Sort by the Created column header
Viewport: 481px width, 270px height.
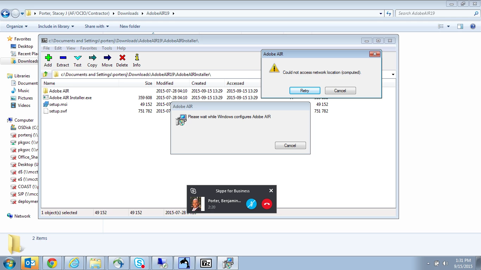(207, 83)
